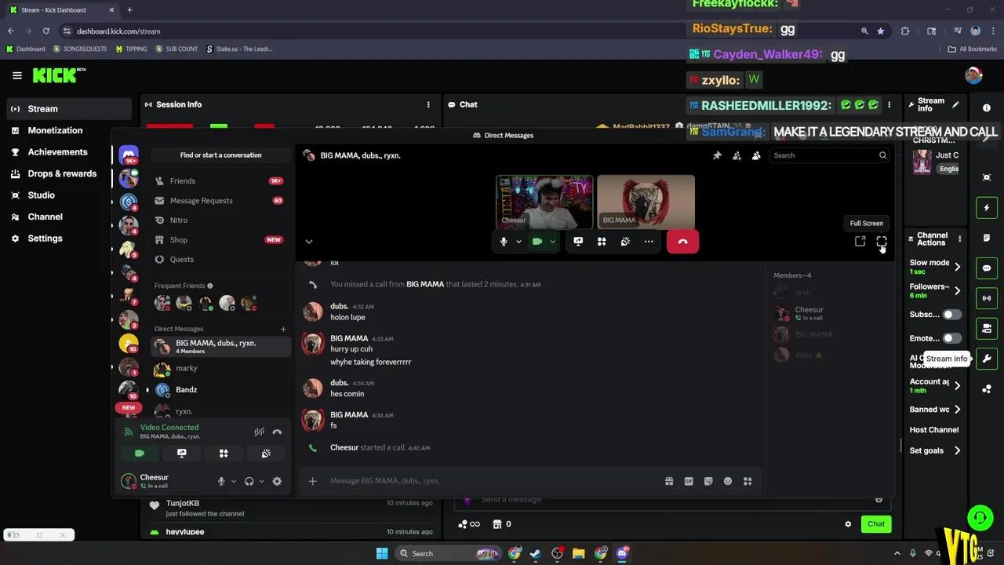Open microphone options arrow in call controls
The image size is (1004, 565).
click(x=518, y=242)
